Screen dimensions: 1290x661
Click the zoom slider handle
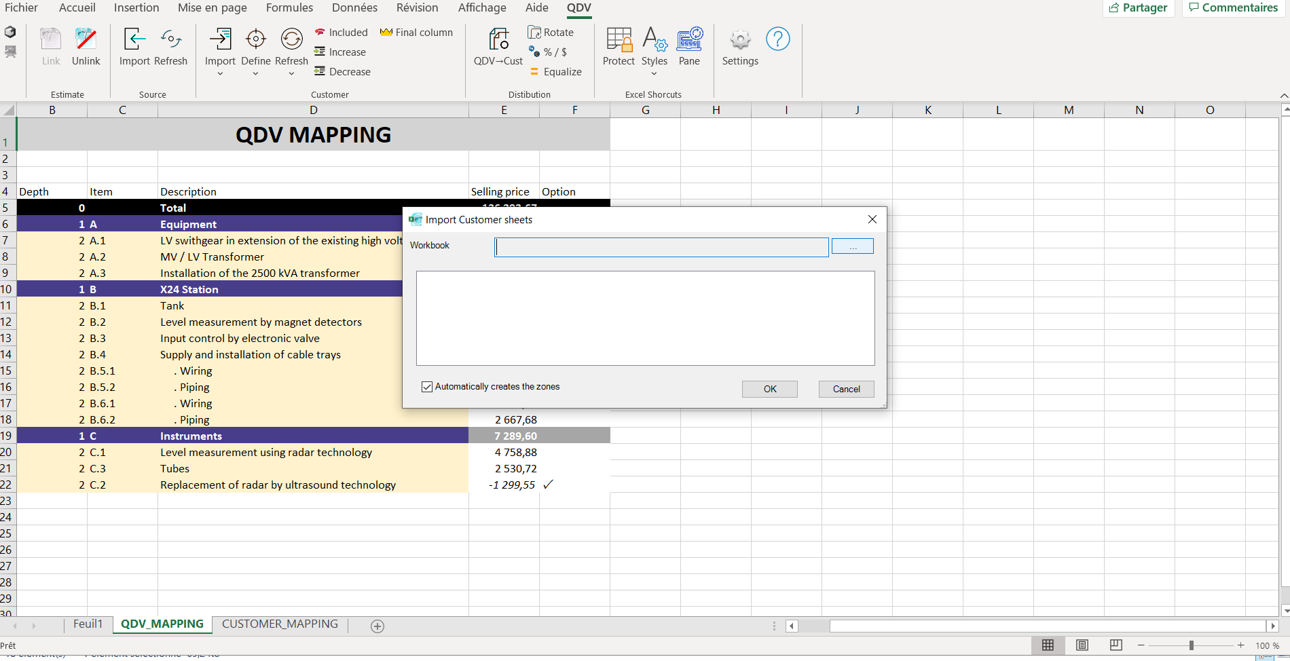point(1192,645)
